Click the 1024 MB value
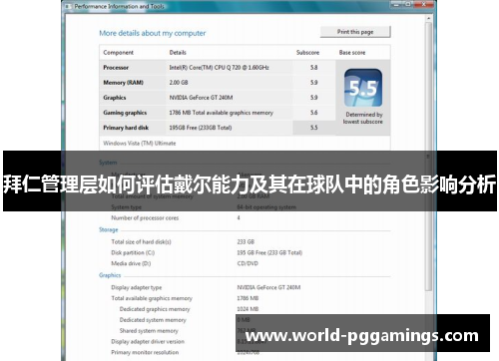Screen dimensions: 499x361 248,309
